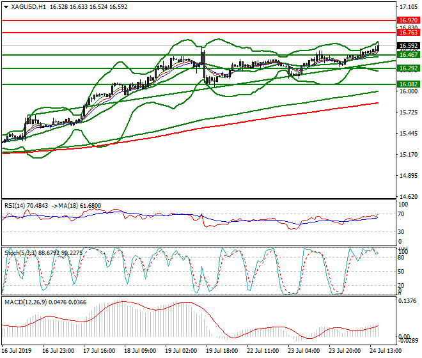Select the 18 Jul 09:00 time axis label
Screen dimensions: 422x358
click(140, 351)
